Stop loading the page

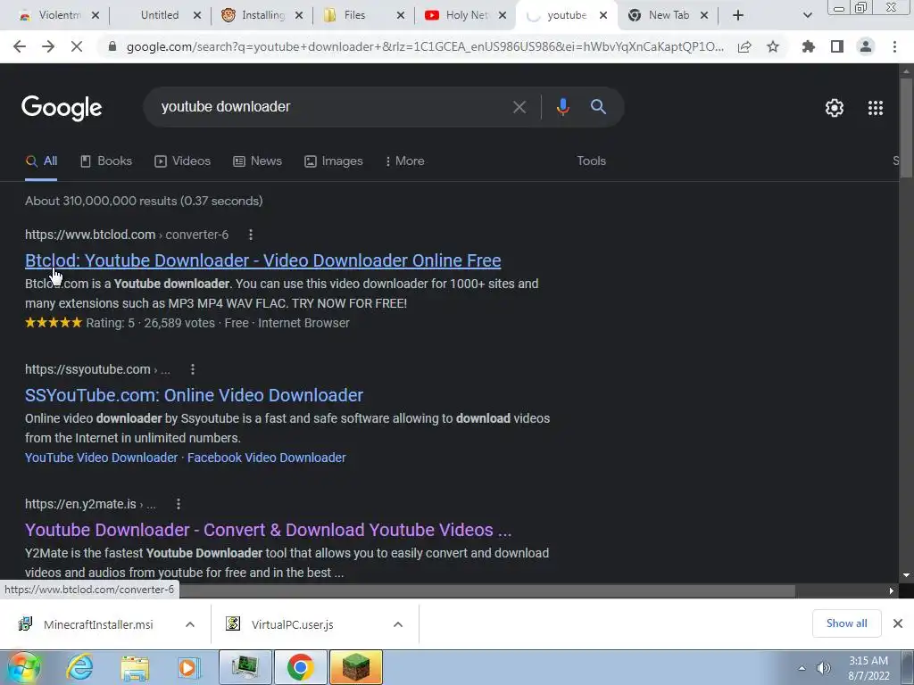(x=77, y=46)
